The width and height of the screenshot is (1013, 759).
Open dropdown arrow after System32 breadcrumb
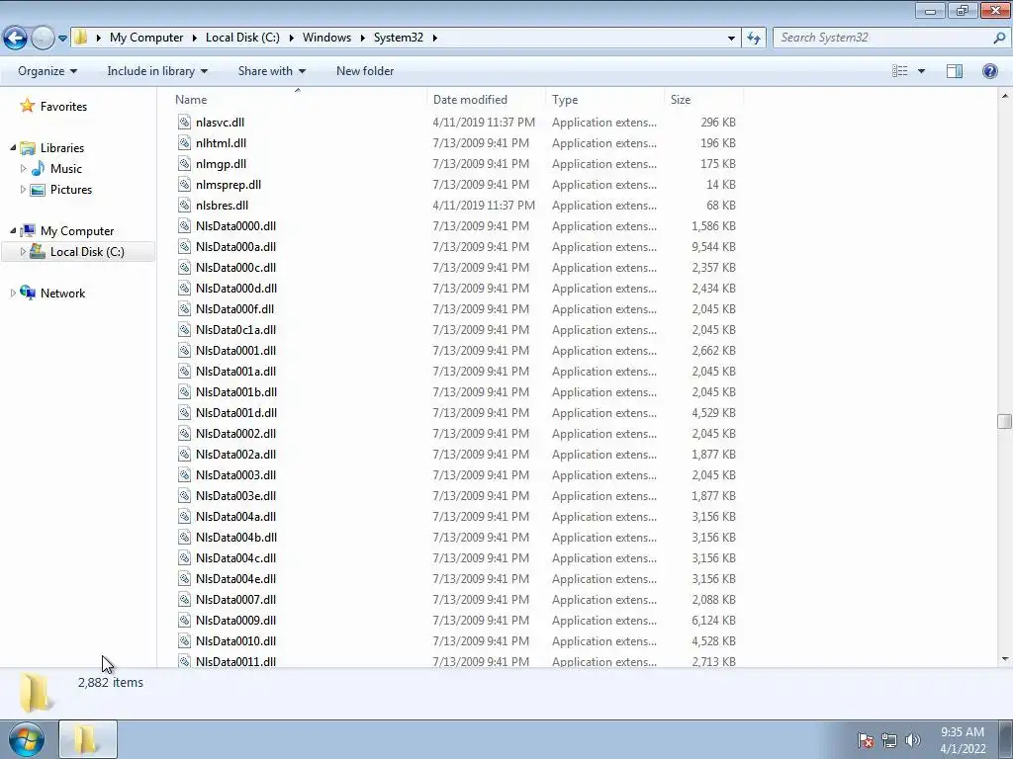tap(435, 39)
